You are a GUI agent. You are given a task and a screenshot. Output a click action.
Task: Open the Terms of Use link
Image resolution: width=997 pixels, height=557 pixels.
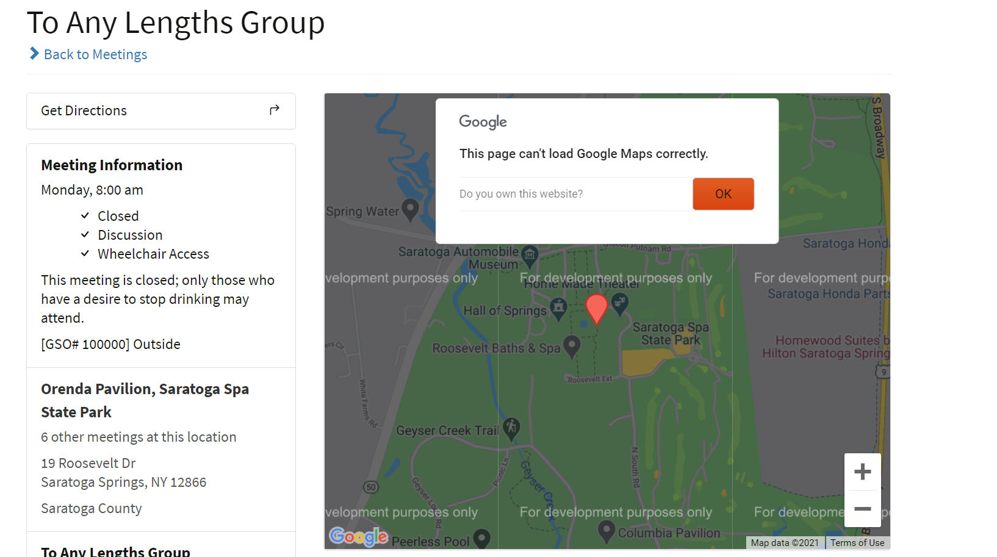(x=857, y=543)
